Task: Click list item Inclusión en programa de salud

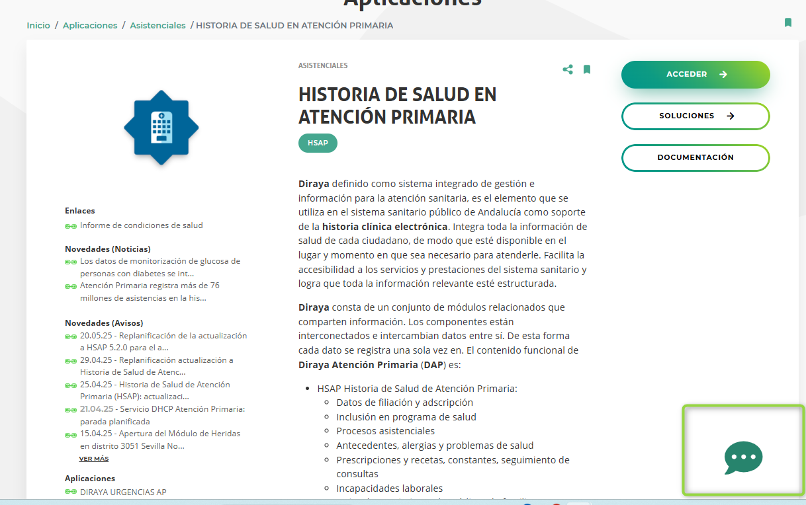Action: (406, 417)
